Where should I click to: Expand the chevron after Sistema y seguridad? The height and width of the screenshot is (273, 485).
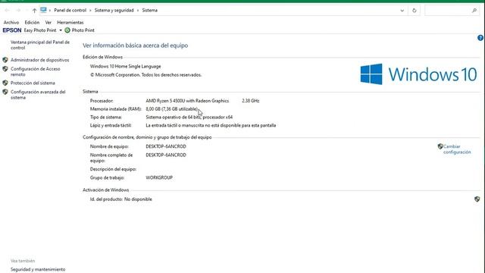[138, 10]
